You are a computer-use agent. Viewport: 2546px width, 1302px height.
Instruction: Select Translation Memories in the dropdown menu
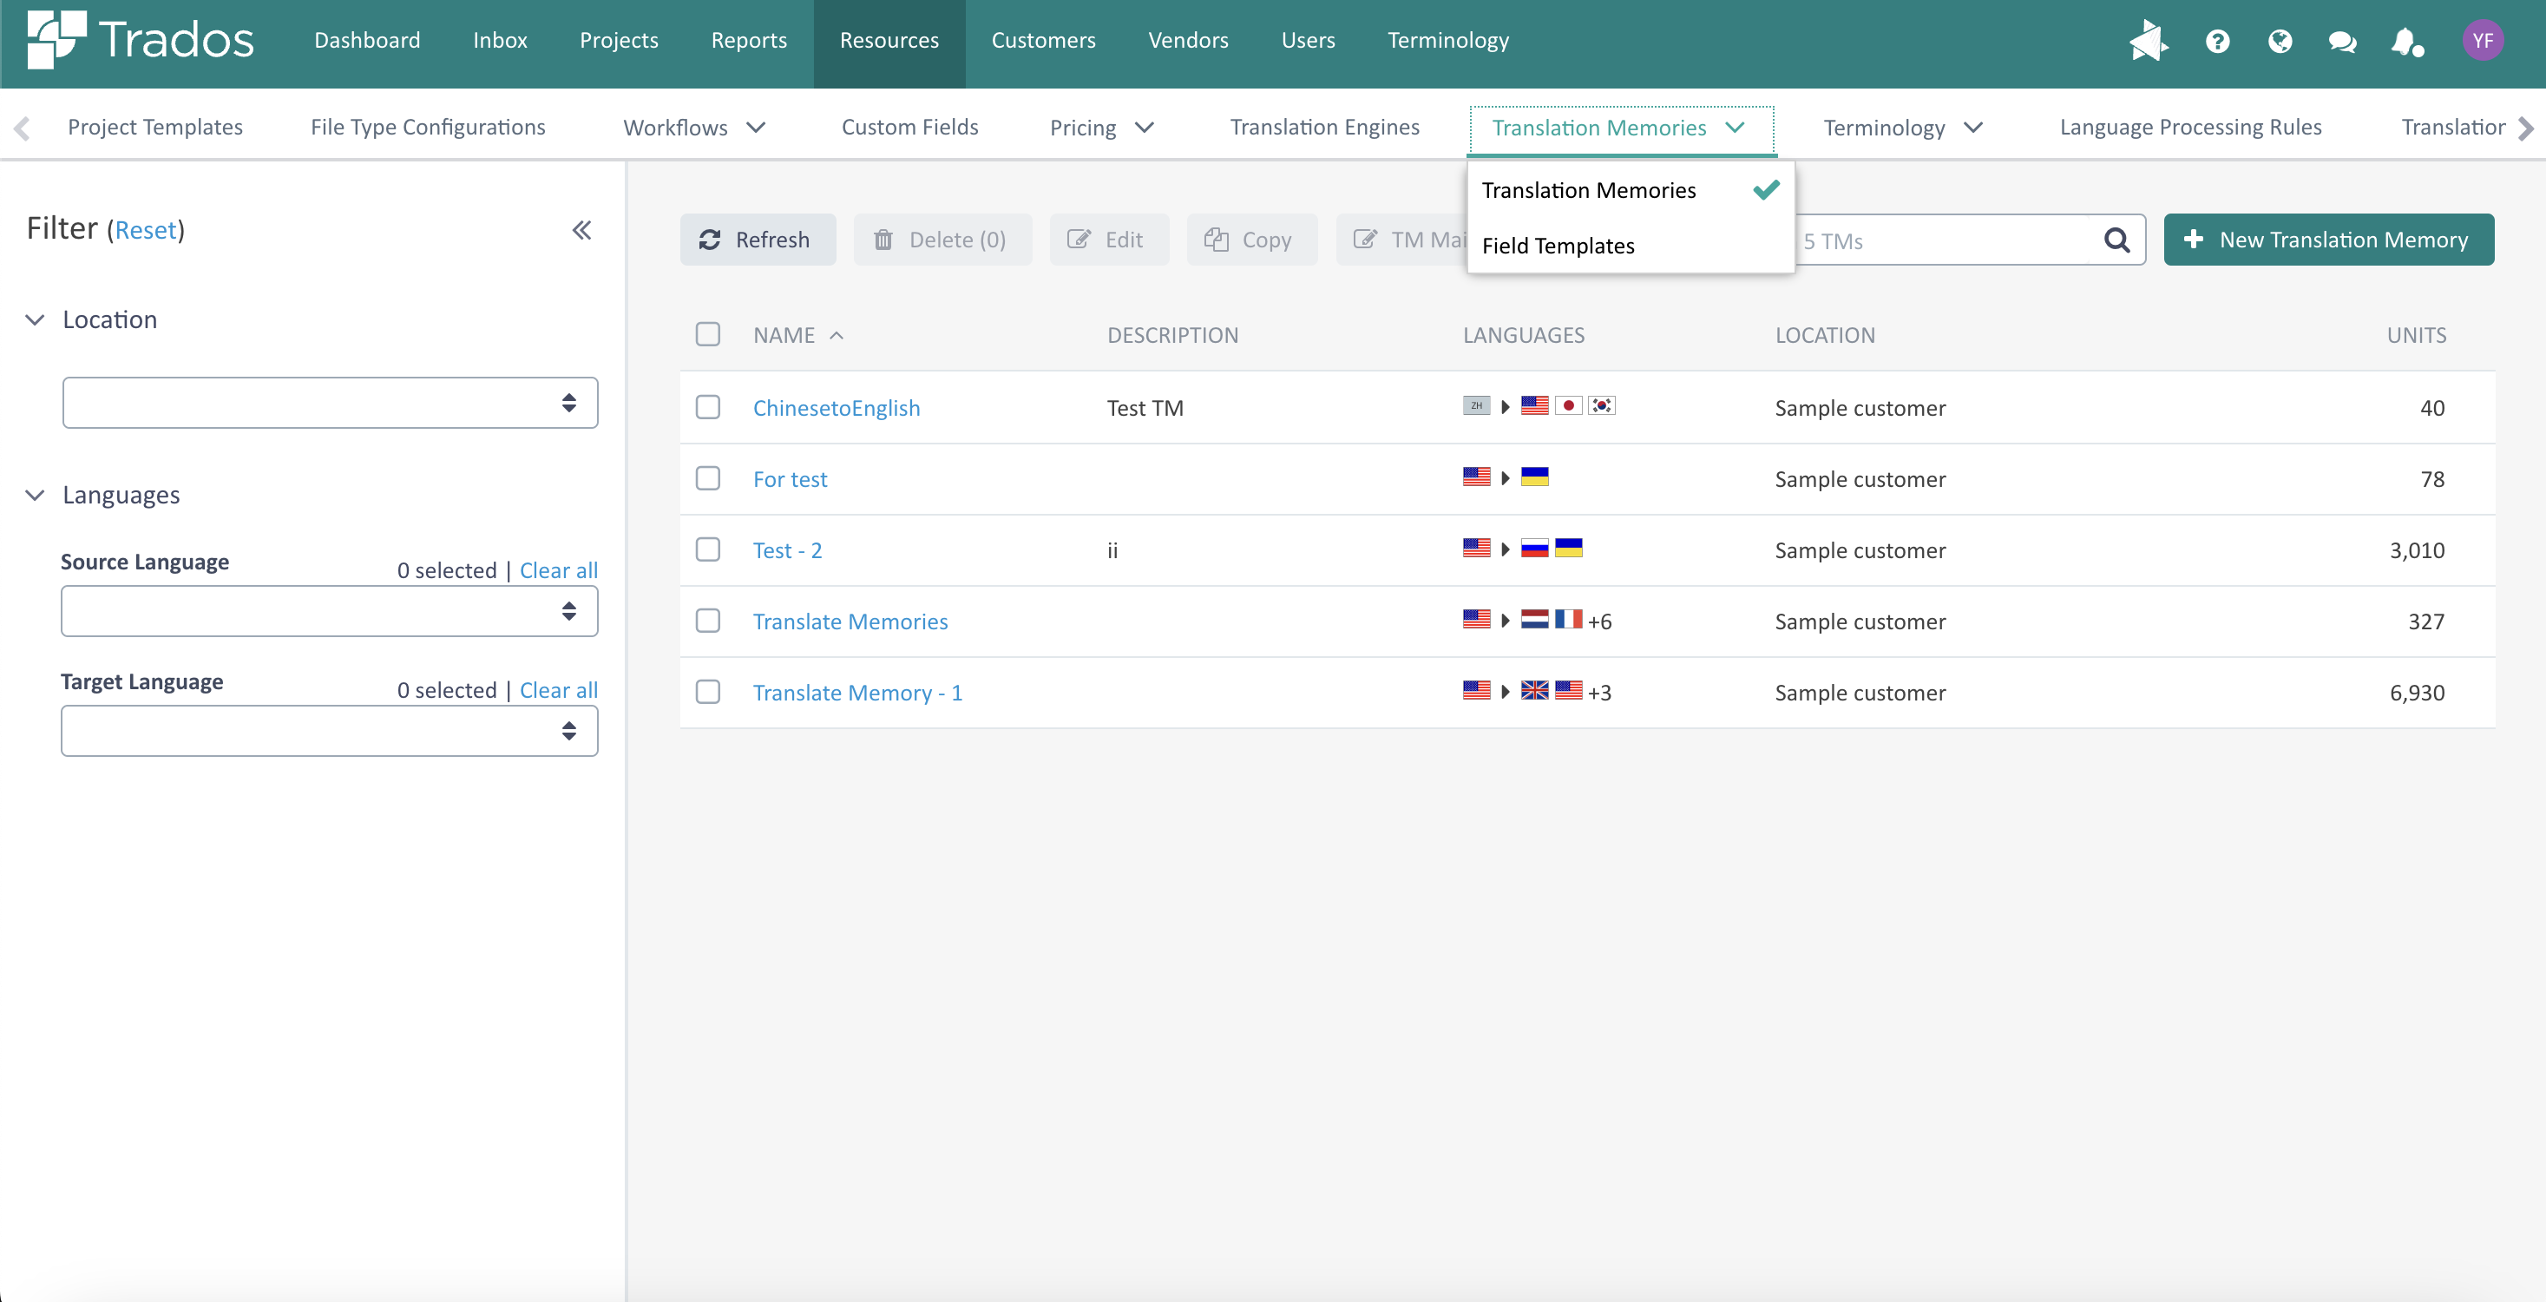pyautogui.click(x=1631, y=190)
